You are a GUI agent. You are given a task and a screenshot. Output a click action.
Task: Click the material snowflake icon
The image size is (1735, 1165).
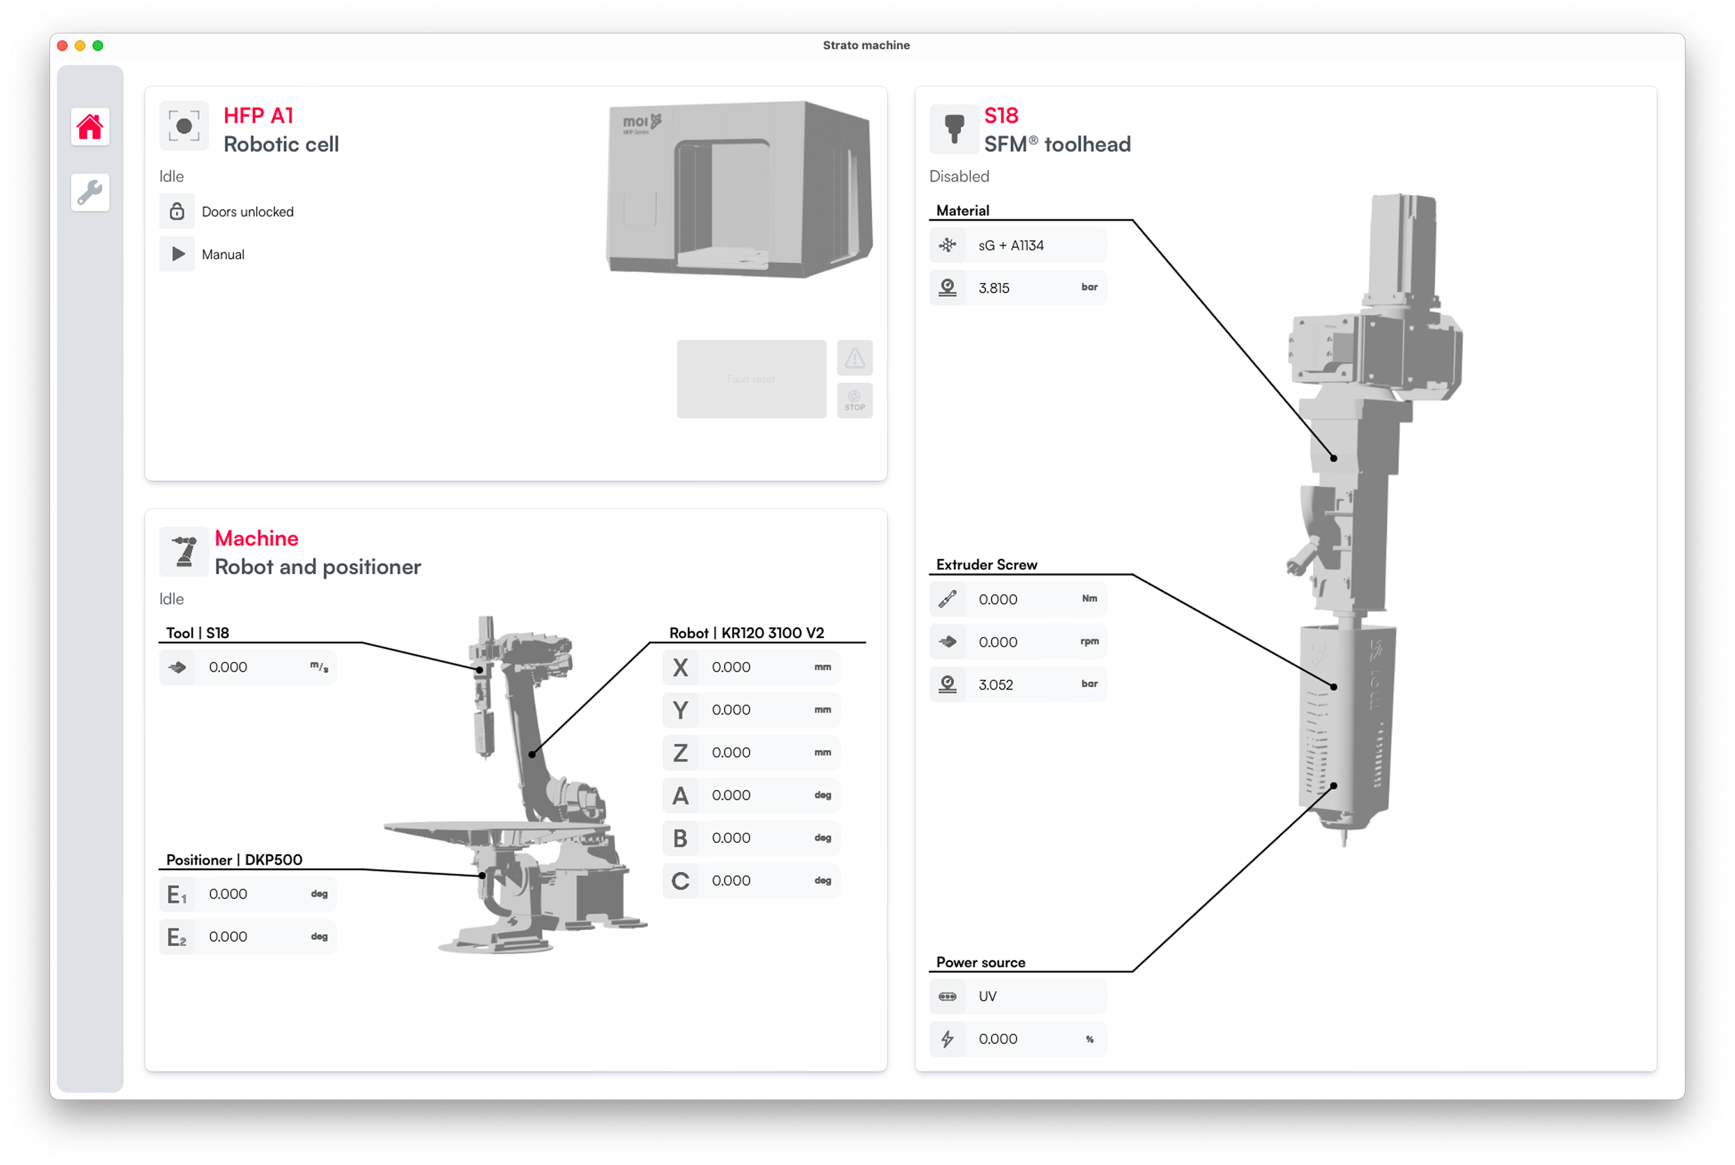(947, 245)
